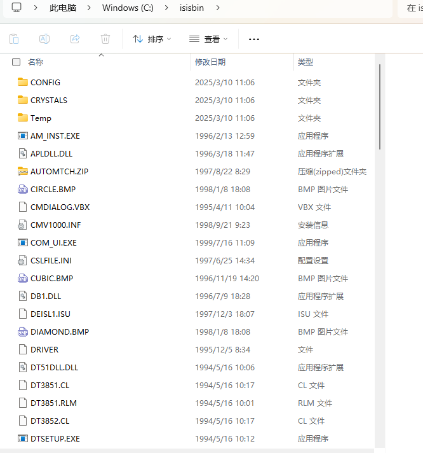Image resolution: width=423 pixels, height=453 pixels.
Task: Open the view (查看) dropdown
Action: point(208,39)
